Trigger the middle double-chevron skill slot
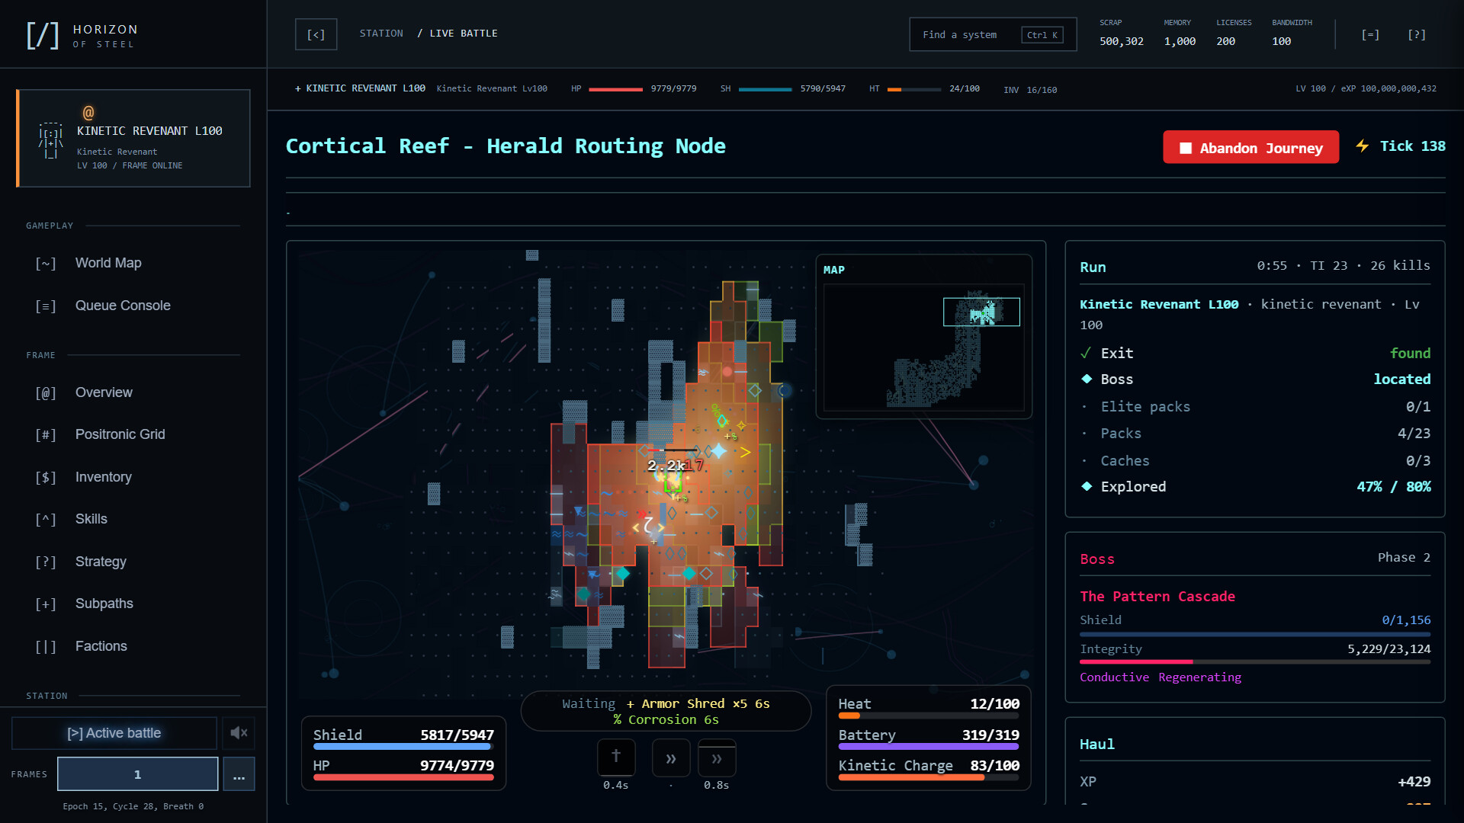Screen dimensions: 1464x823 [x=671, y=757]
